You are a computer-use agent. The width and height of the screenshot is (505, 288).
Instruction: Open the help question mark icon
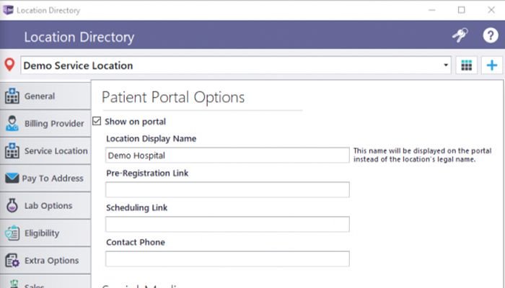click(490, 36)
